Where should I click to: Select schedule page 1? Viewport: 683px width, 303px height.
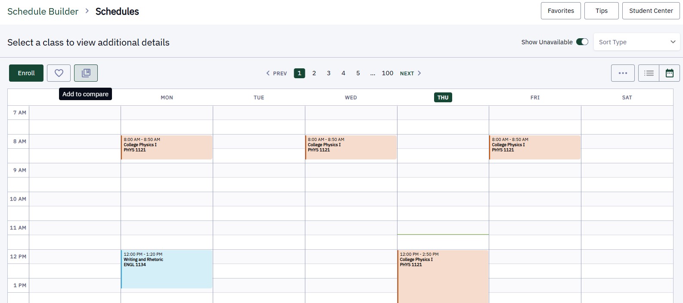pyautogui.click(x=299, y=73)
